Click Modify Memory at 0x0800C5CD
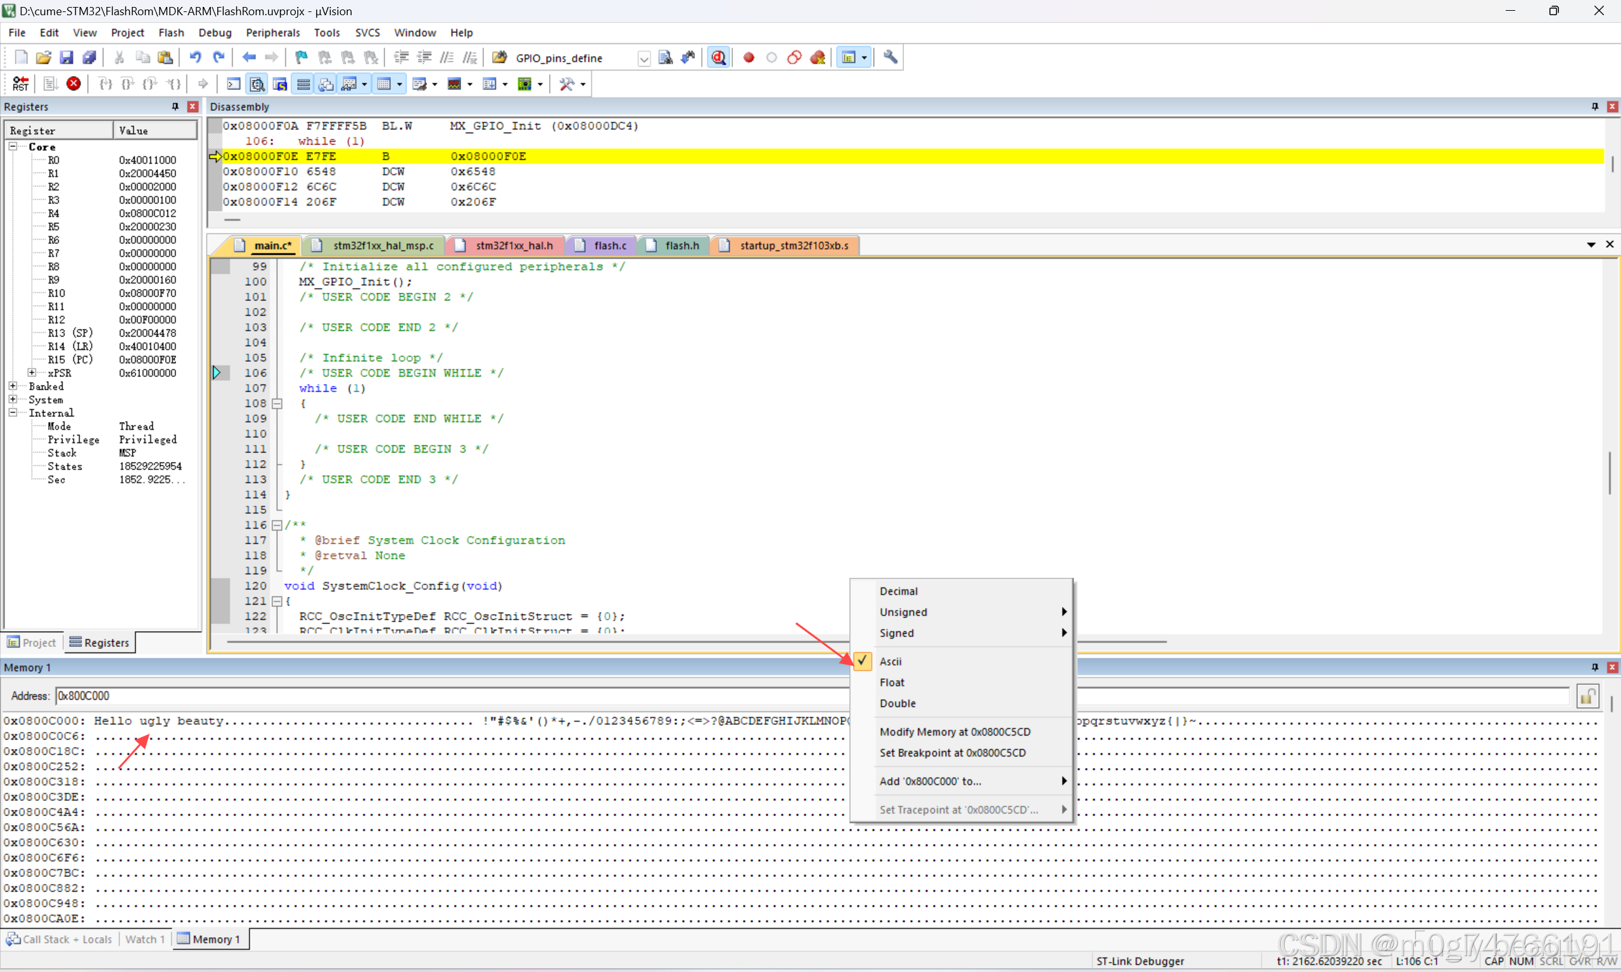1621x972 pixels. pyautogui.click(x=955, y=732)
